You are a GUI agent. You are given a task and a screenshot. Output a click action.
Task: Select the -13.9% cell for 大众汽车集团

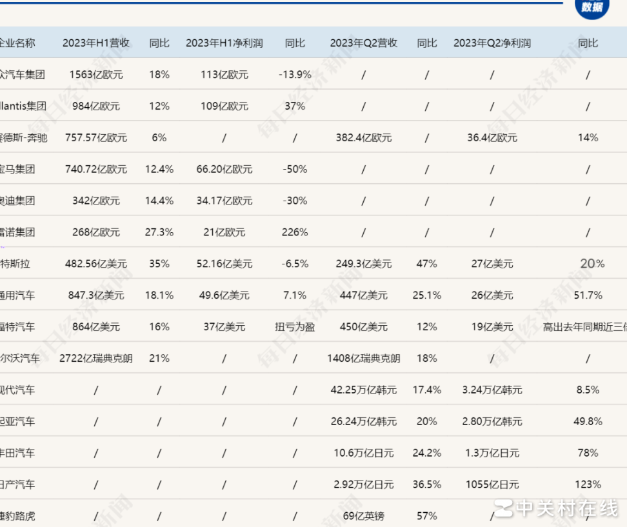295,74
